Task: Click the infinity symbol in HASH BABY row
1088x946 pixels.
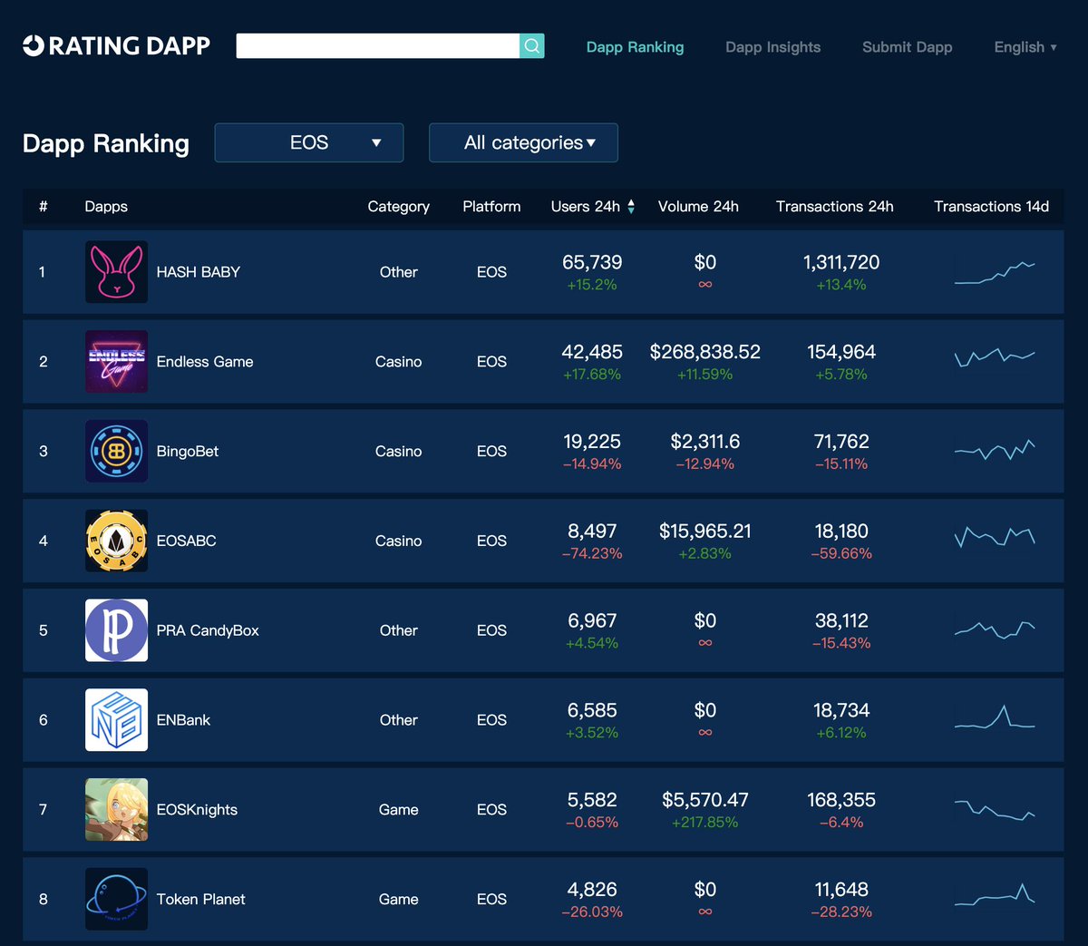Action: (704, 285)
